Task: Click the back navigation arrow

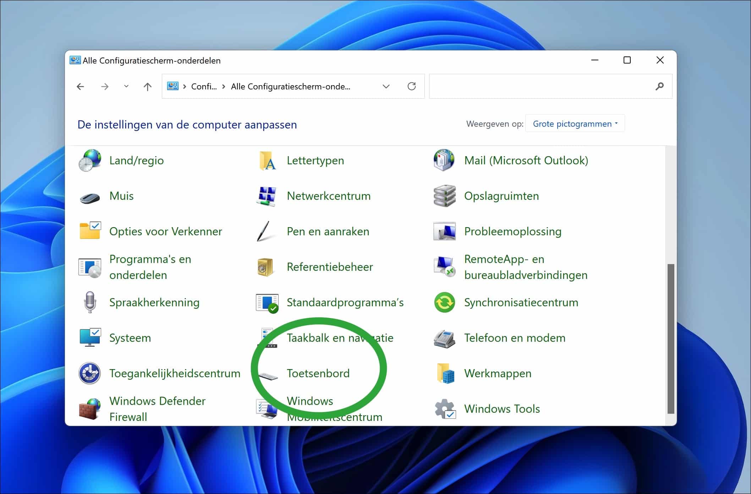Action: 80,86
